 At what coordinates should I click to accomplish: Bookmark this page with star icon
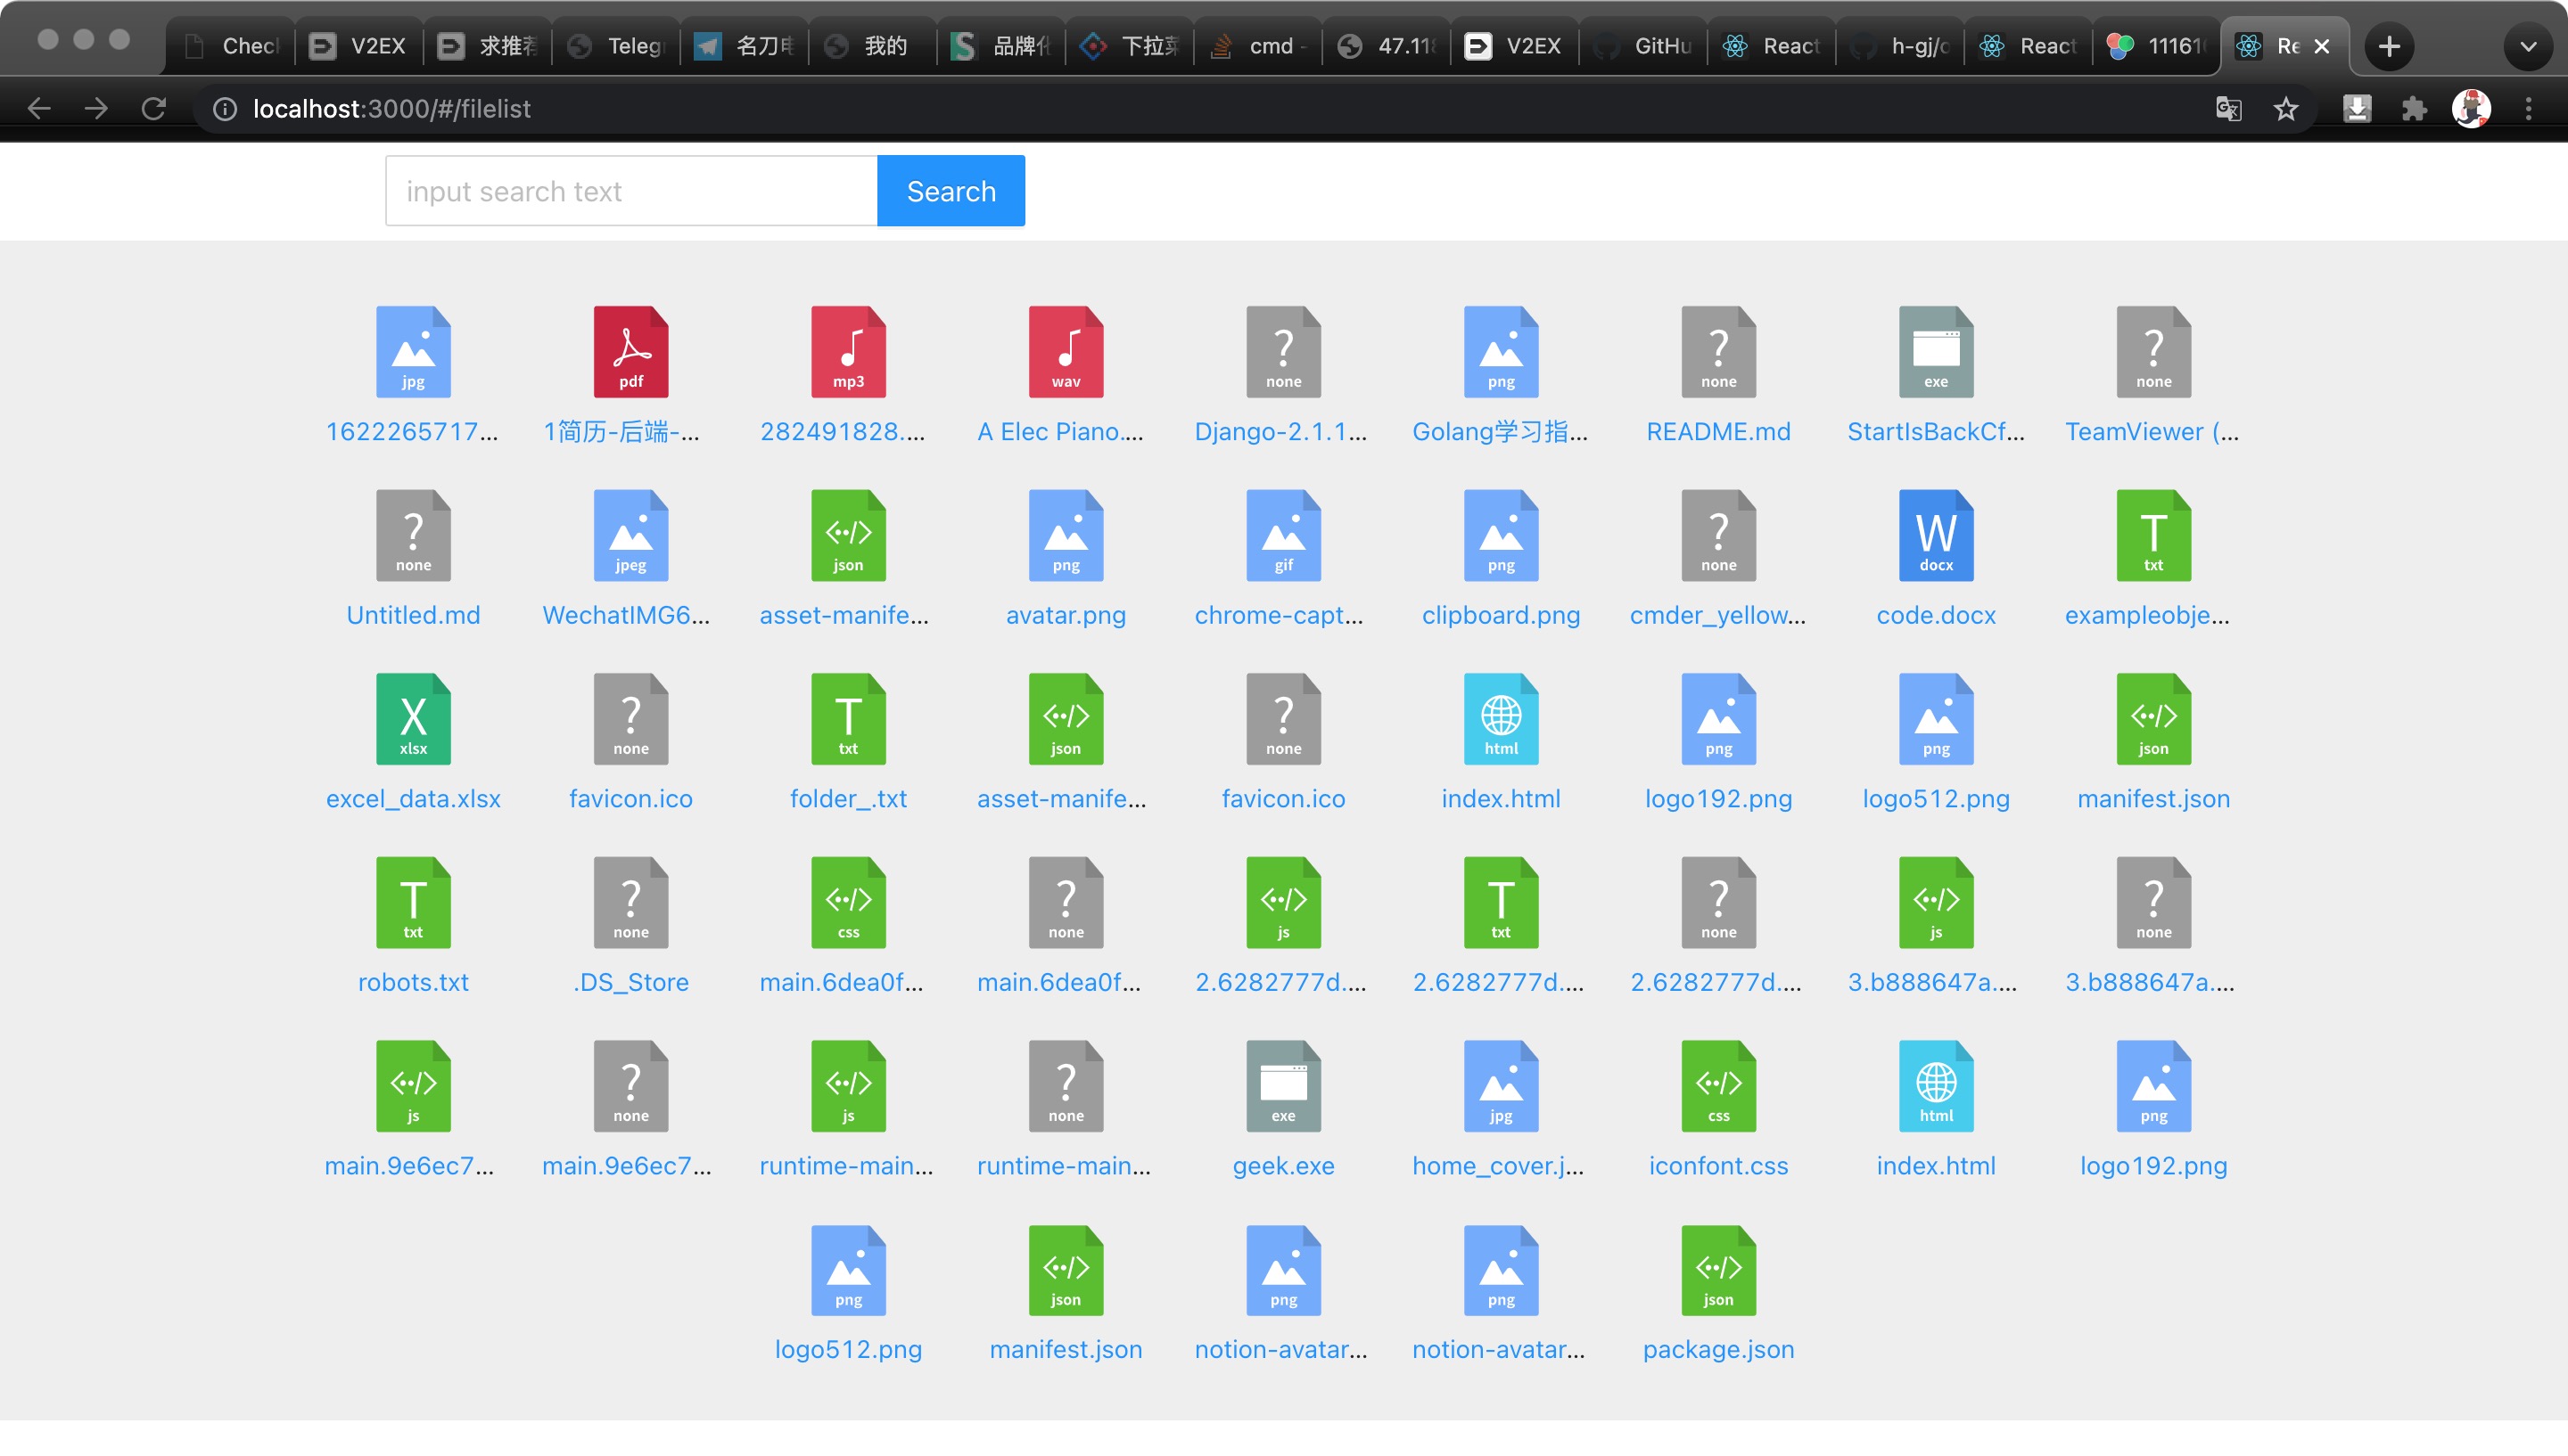(x=2286, y=108)
